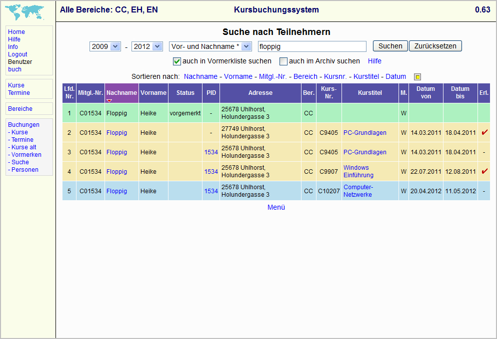Uncheck 'auch in Vormerkliste suchen' checkbox
The width and height of the screenshot is (497, 339).
(177, 61)
